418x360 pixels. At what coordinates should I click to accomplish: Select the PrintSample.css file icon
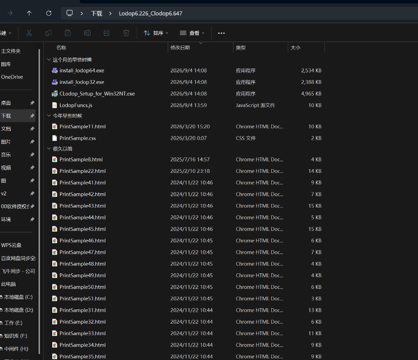coord(55,138)
